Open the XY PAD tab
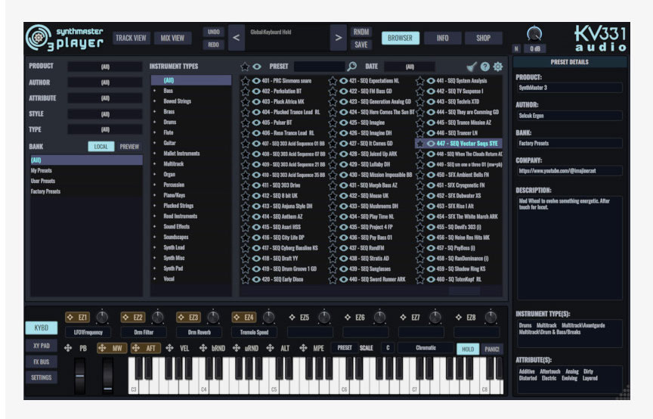This screenshot has width=653, height=419. (x=40, y=344)
